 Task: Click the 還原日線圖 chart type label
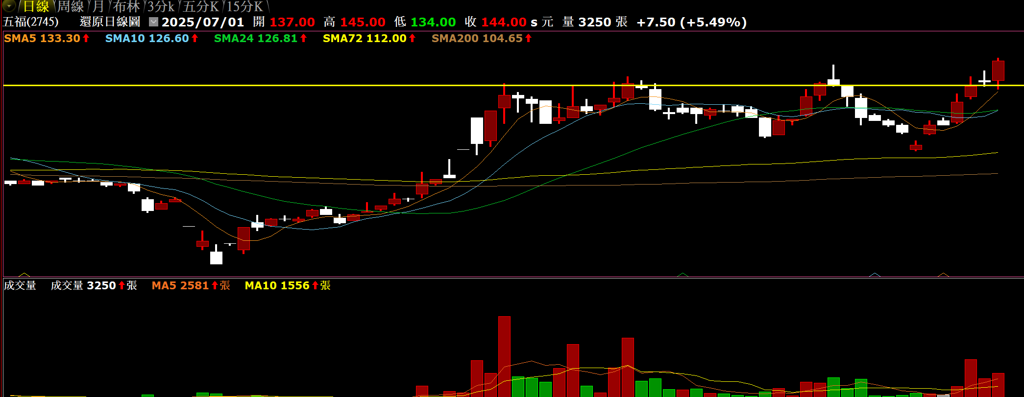pos(110,22)
